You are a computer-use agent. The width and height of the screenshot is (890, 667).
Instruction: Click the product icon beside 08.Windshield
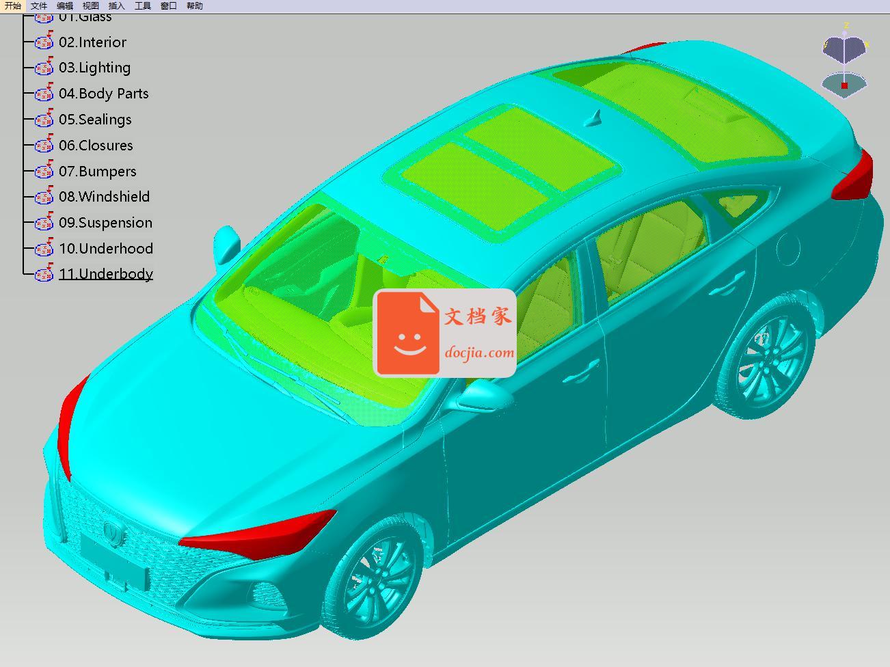point(44,196)
